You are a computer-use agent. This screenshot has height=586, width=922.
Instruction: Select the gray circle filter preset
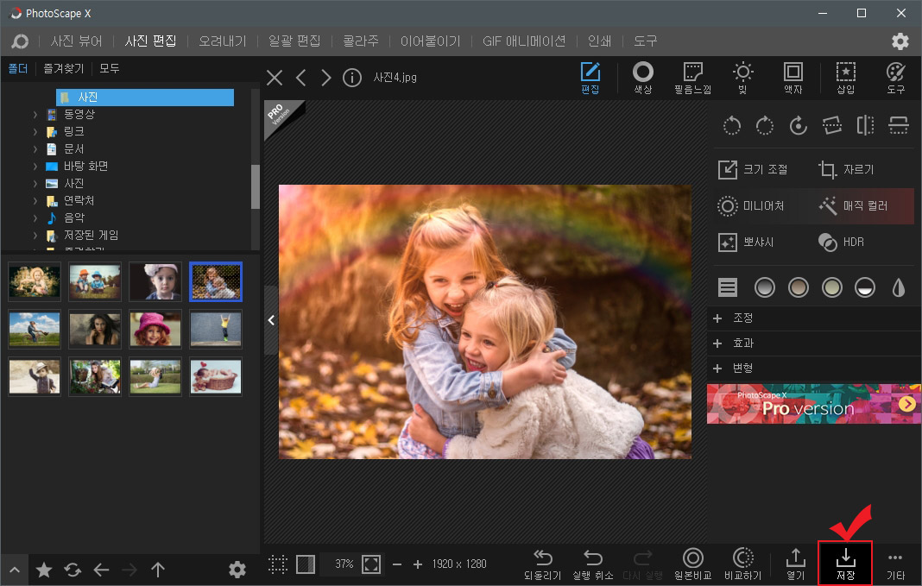click(764, 287)
